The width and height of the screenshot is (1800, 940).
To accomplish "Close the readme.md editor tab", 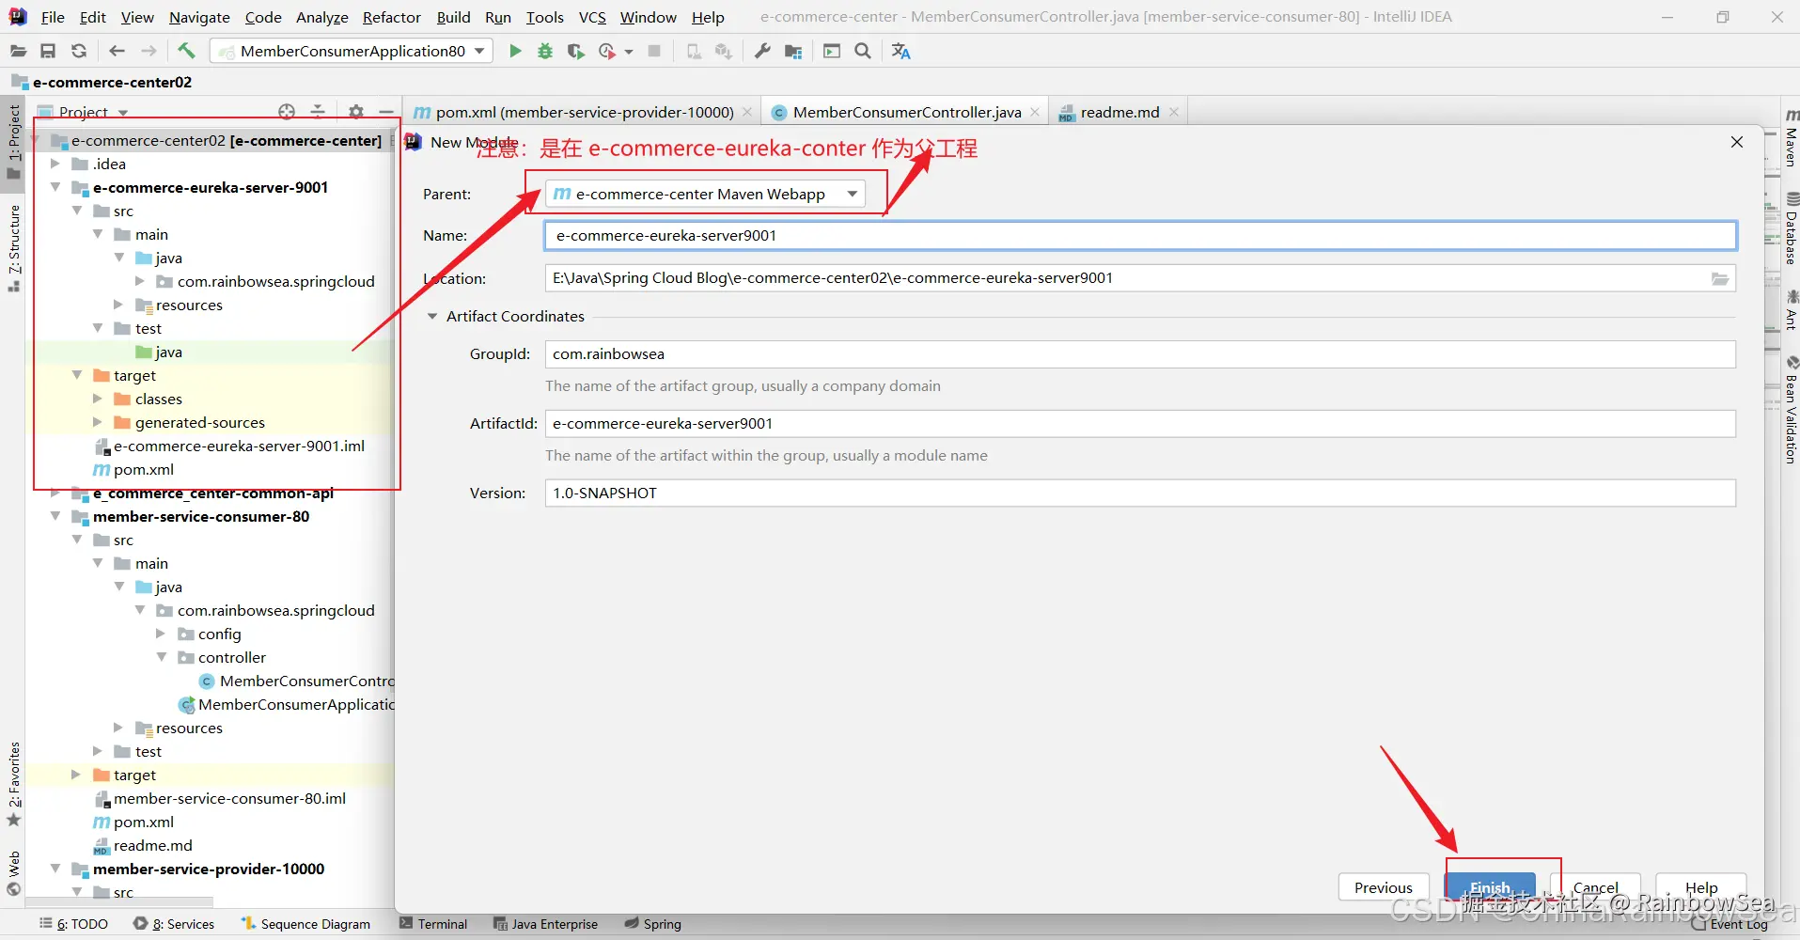I will coord(1174,112).
